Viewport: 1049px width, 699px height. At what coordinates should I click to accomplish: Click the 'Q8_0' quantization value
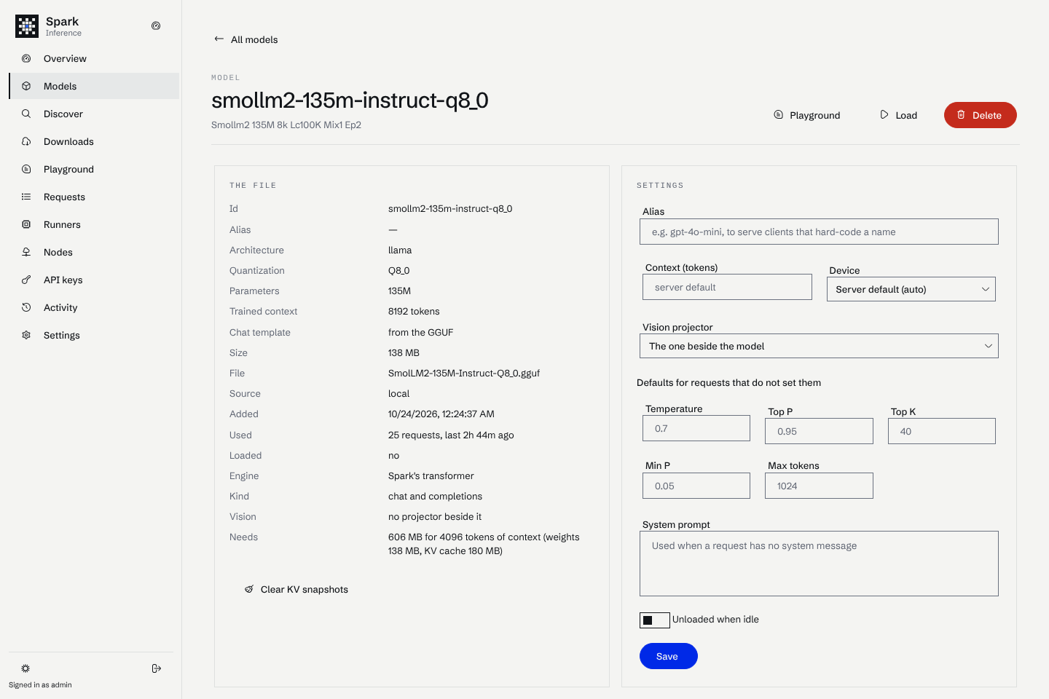399,270
